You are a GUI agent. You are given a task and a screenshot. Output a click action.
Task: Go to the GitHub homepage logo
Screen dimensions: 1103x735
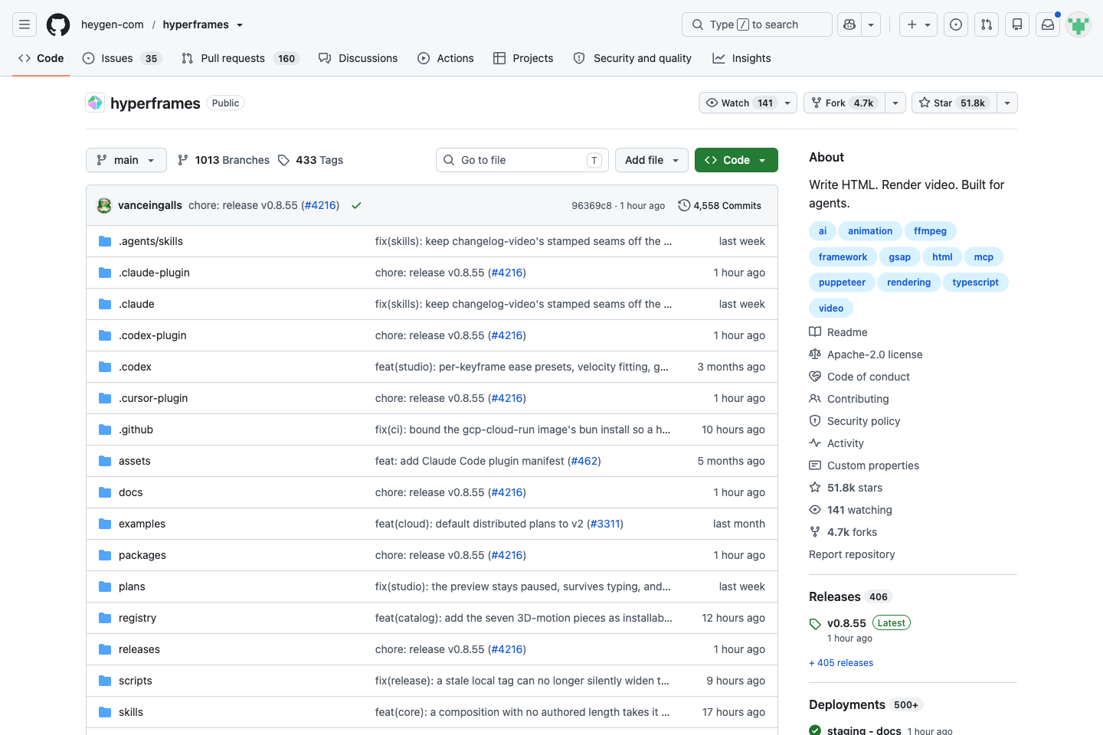58,24
